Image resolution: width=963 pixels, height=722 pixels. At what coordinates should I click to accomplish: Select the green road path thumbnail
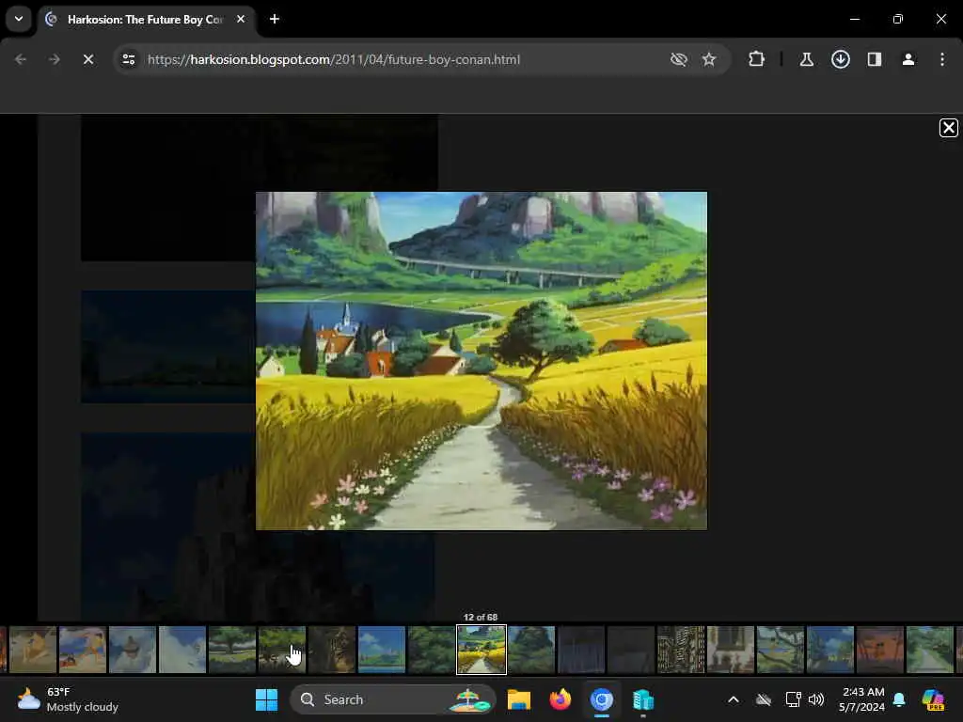(x=929, y=650)
